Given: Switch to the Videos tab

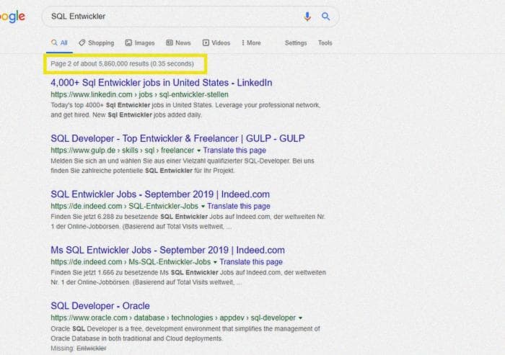Looking at the screenshot, I should [216, 42].
